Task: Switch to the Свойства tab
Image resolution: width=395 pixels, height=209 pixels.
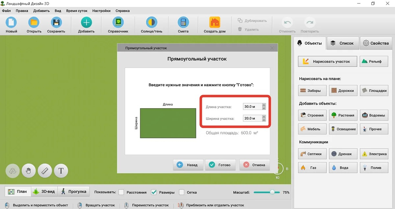Action: point(376,43)
